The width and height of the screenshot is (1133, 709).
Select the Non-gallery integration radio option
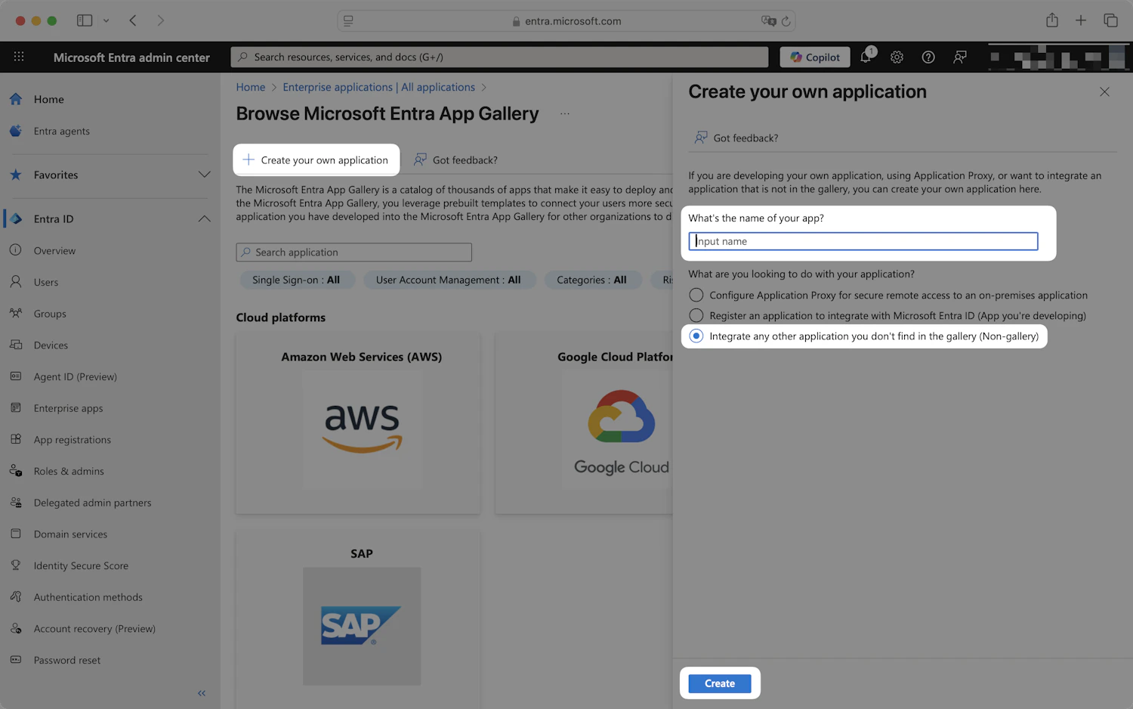(x=696, y=336)
